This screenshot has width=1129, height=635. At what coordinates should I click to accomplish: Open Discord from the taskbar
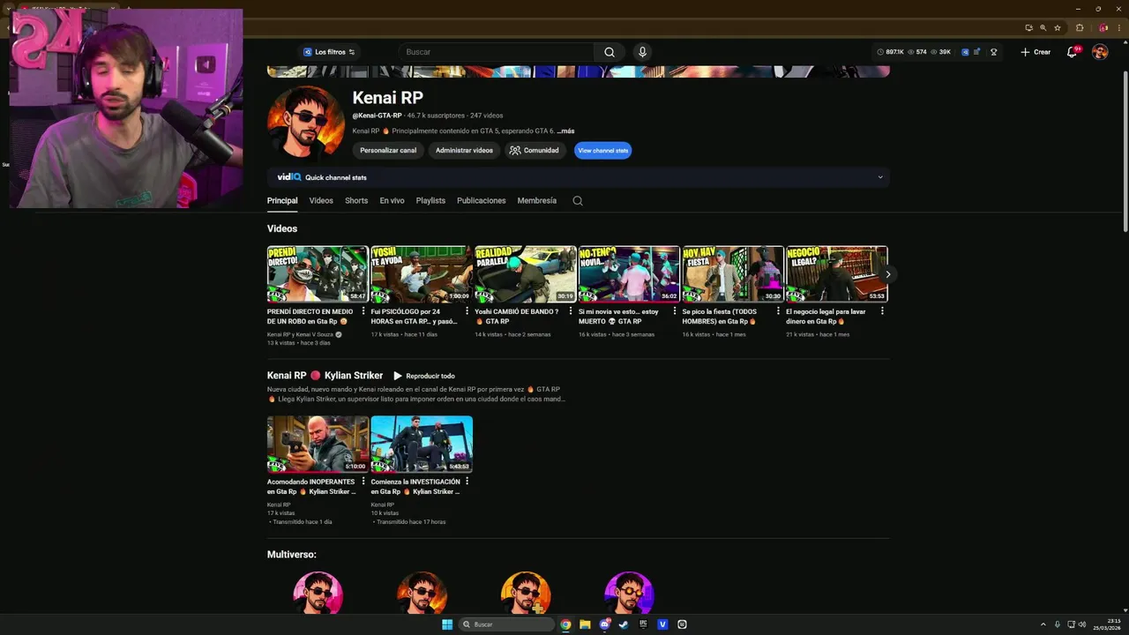click(x=604, y=624)
